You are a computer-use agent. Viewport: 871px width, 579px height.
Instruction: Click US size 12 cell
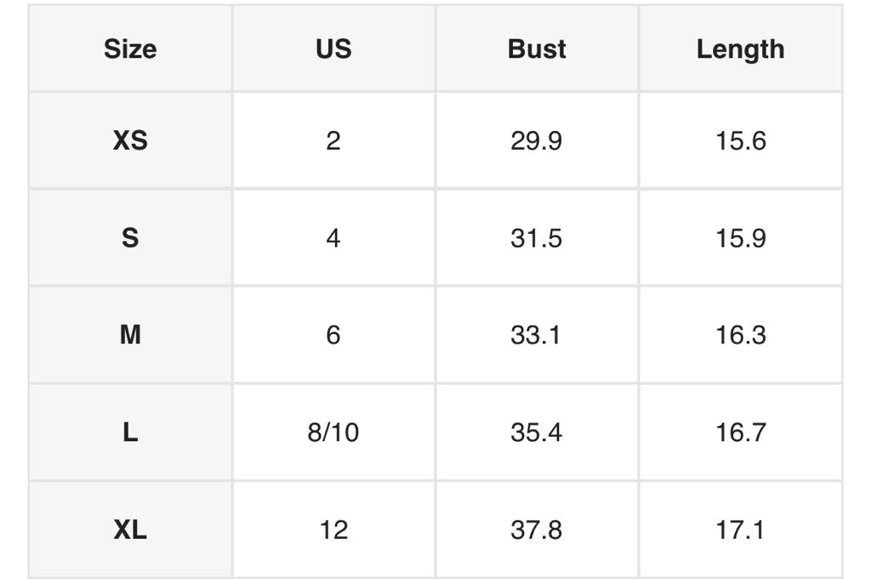click(333, 531)
